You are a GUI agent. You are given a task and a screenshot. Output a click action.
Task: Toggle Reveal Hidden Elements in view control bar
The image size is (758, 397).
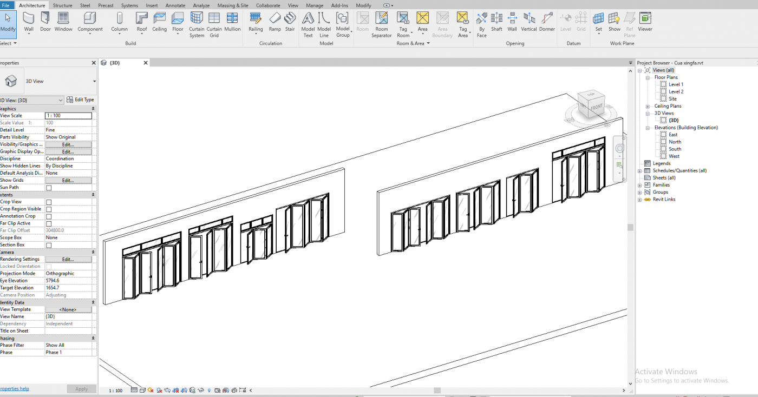pyautogui.click(x=208, y=390)
